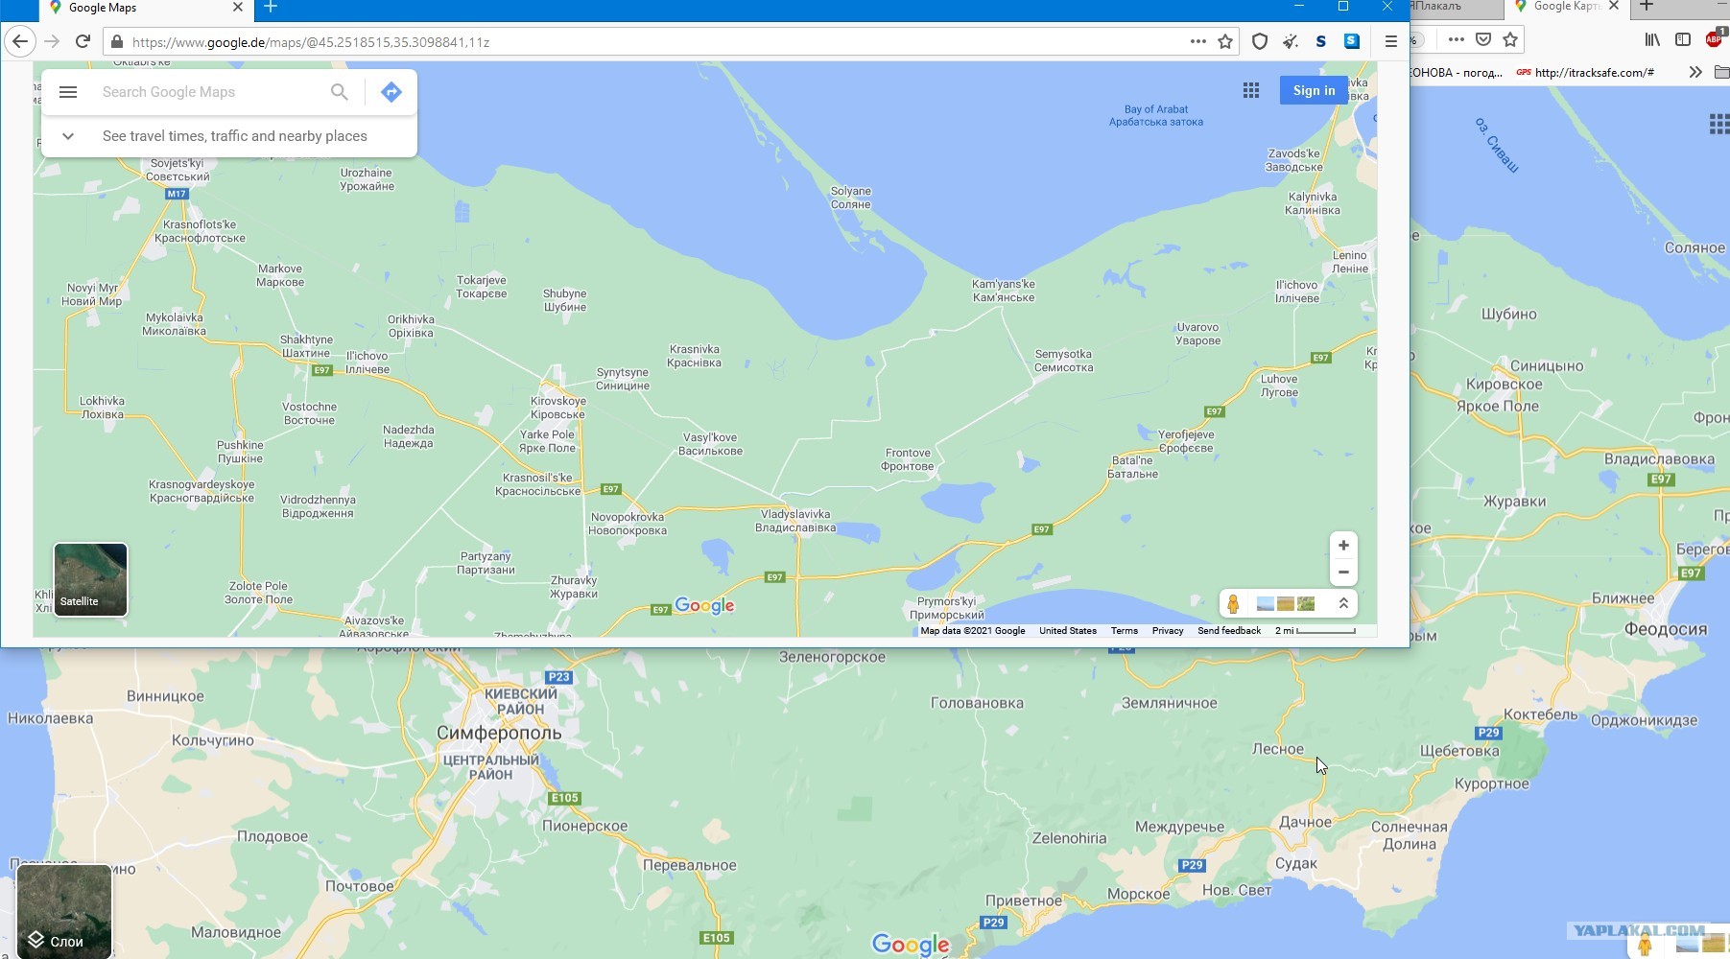The width and height of the screenshot is (1730, 959).
Task: Click the Феодосия label on background map
Action: point(1666,629)
